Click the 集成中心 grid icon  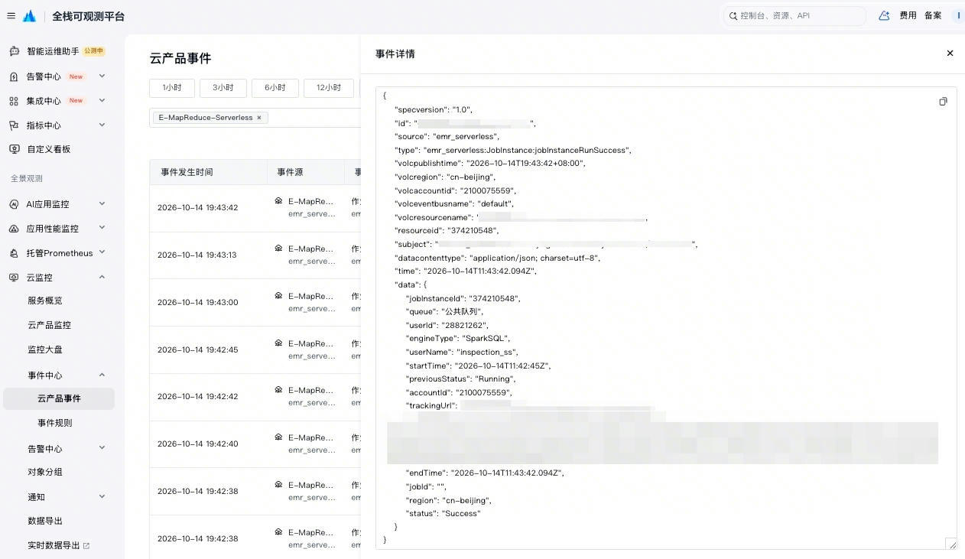click(x=14, y=101)
